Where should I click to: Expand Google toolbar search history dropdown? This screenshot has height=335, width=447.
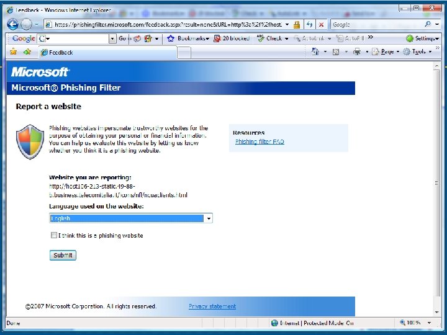(112, 38)
